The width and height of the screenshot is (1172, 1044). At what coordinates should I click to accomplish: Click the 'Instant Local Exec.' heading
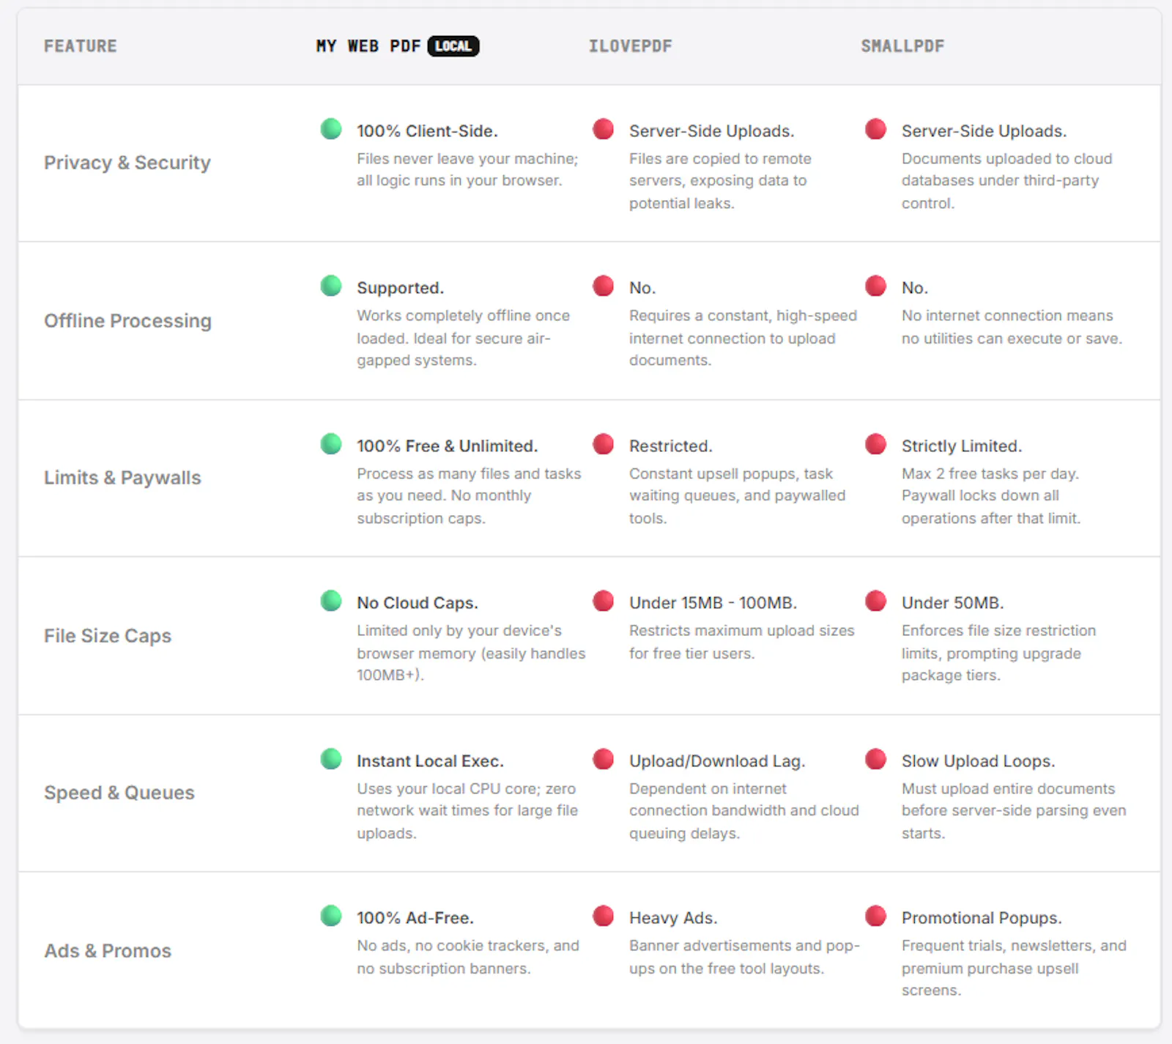(430, 761)
